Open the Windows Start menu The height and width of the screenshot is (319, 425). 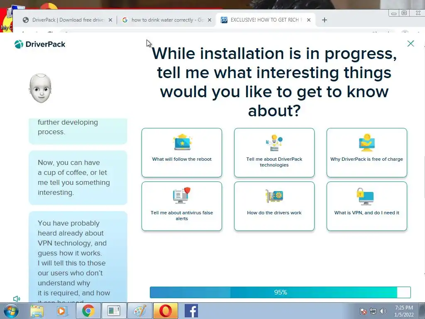tap(11, 311)
